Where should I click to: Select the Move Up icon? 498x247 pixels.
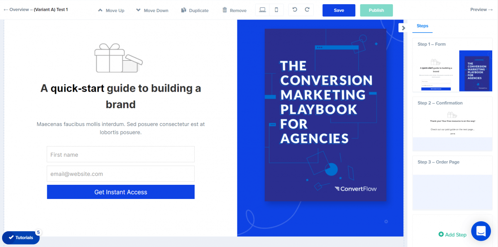100,10
